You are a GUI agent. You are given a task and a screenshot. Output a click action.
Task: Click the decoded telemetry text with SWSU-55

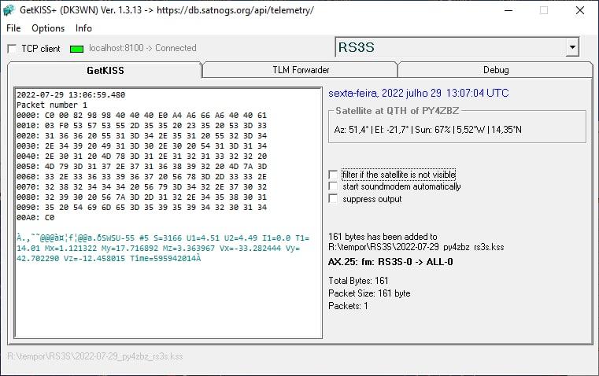[x=163, y=248]
